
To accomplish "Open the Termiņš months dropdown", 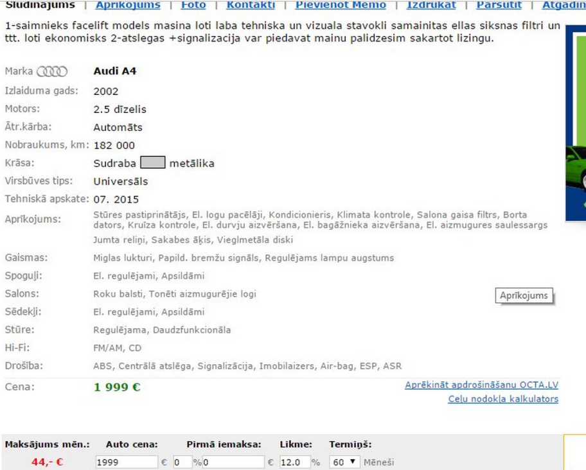I will click(x=344, y=462).
